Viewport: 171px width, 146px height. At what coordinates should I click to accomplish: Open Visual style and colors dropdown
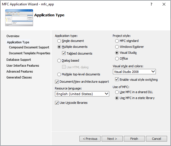click(134, 72)
